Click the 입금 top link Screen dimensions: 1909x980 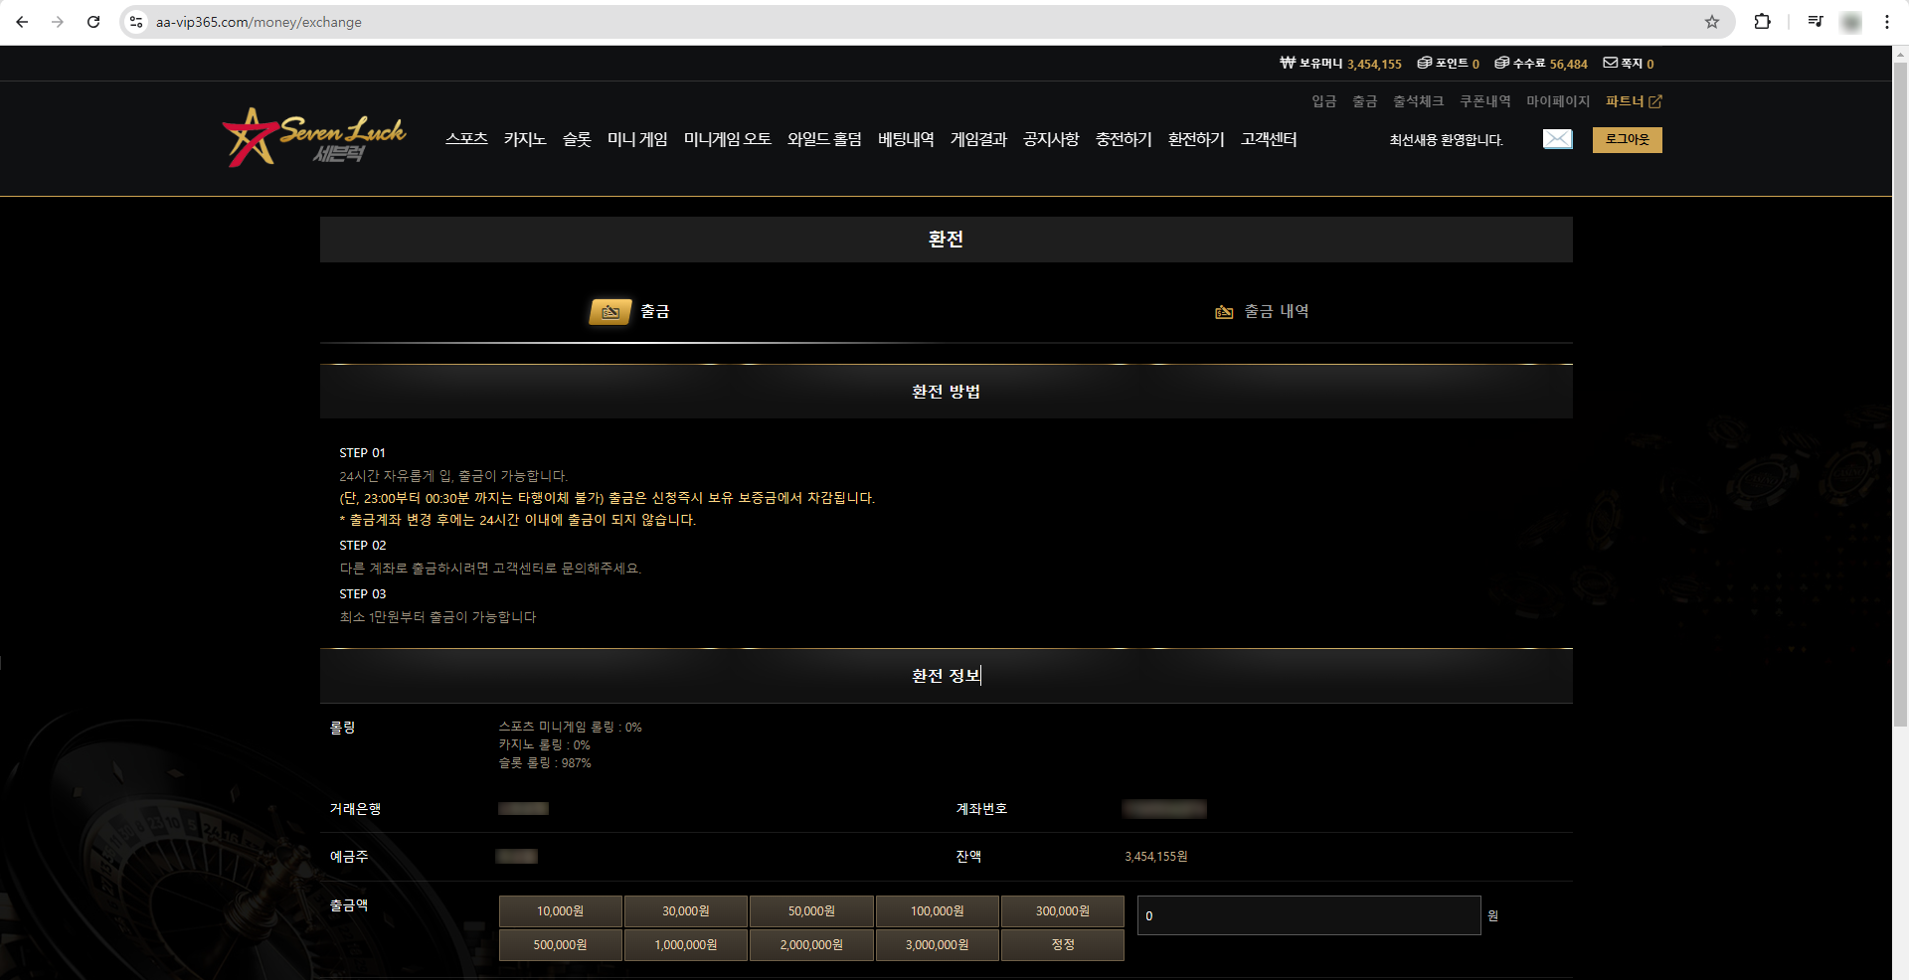click(x=1324, y=101)
